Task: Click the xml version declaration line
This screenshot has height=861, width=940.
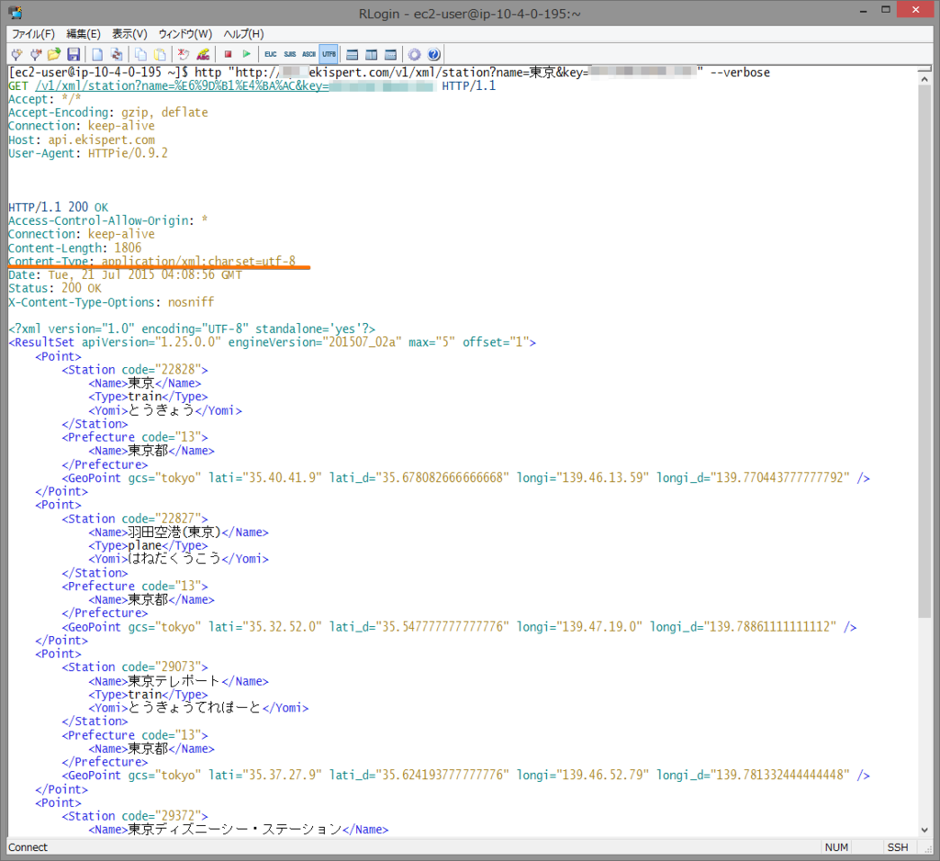Action: point(192,330)
